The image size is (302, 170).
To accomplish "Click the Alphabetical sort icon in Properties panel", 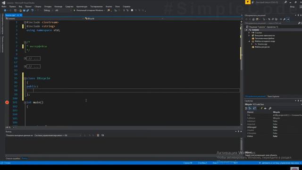I will coord(250,108).
